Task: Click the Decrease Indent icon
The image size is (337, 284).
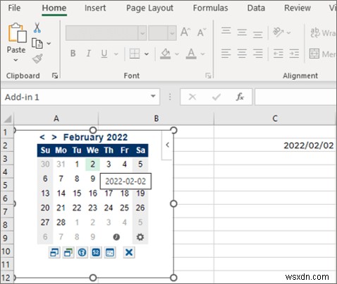Action: pyautogui.click(x=278, y=54)
